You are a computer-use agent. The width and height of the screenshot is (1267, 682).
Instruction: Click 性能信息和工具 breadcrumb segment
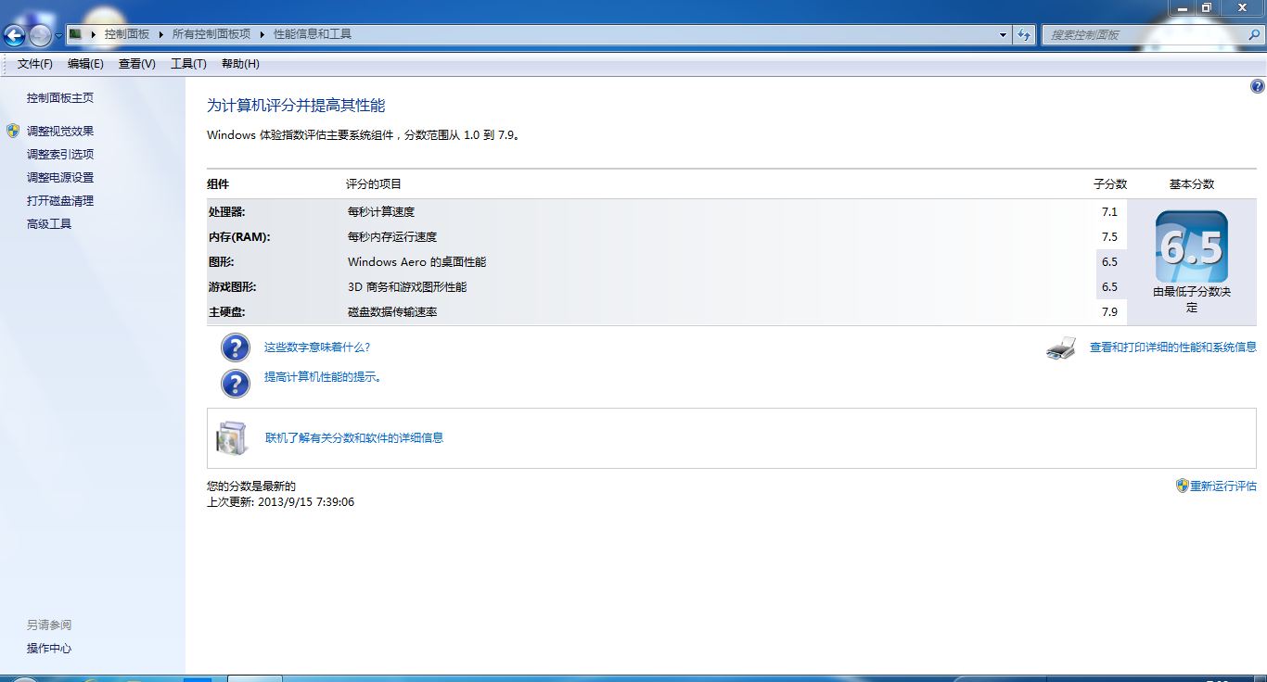(313, 34)
